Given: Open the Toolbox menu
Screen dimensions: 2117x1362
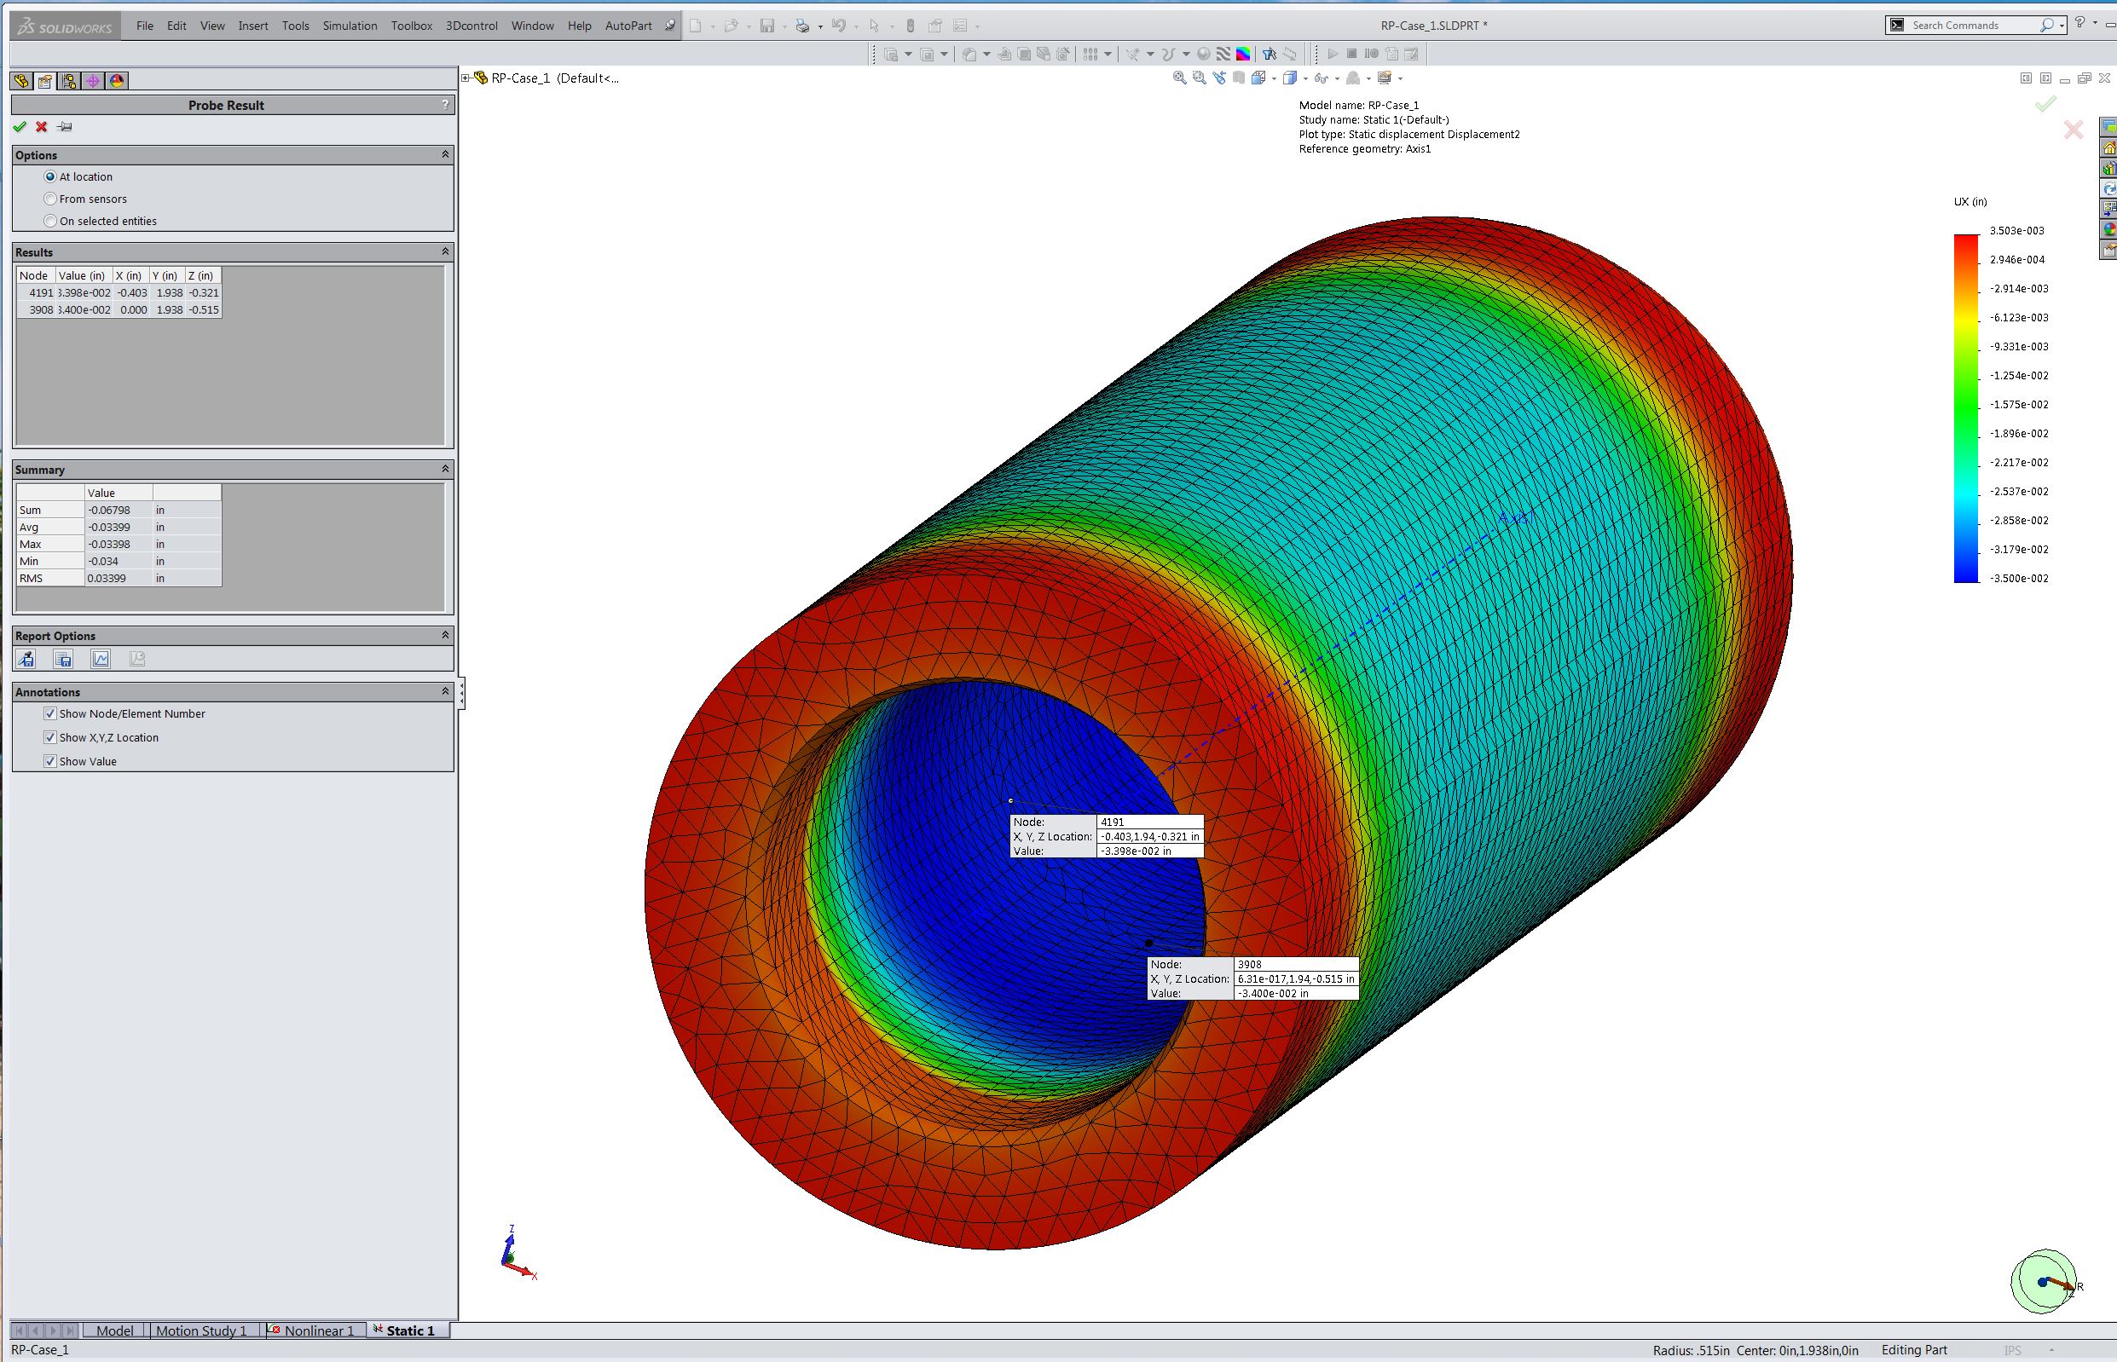Looking at the screenshot, I should [411, 26].
